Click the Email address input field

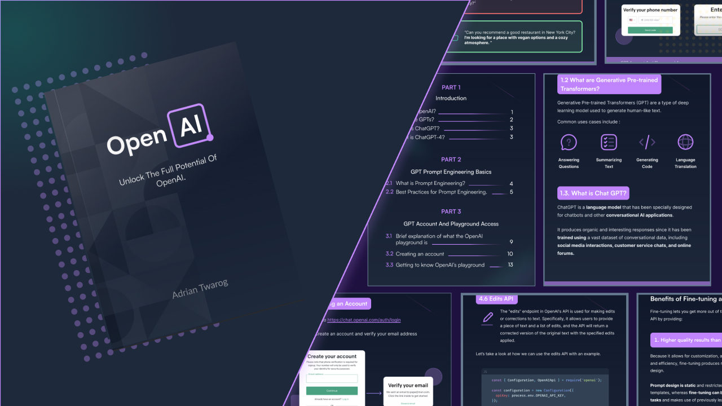[x=332, y=378]
